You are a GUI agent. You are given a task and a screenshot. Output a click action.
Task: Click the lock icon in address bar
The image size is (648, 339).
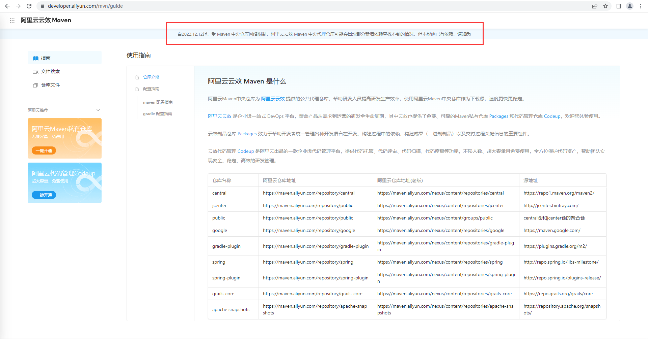tap(42, 6)
